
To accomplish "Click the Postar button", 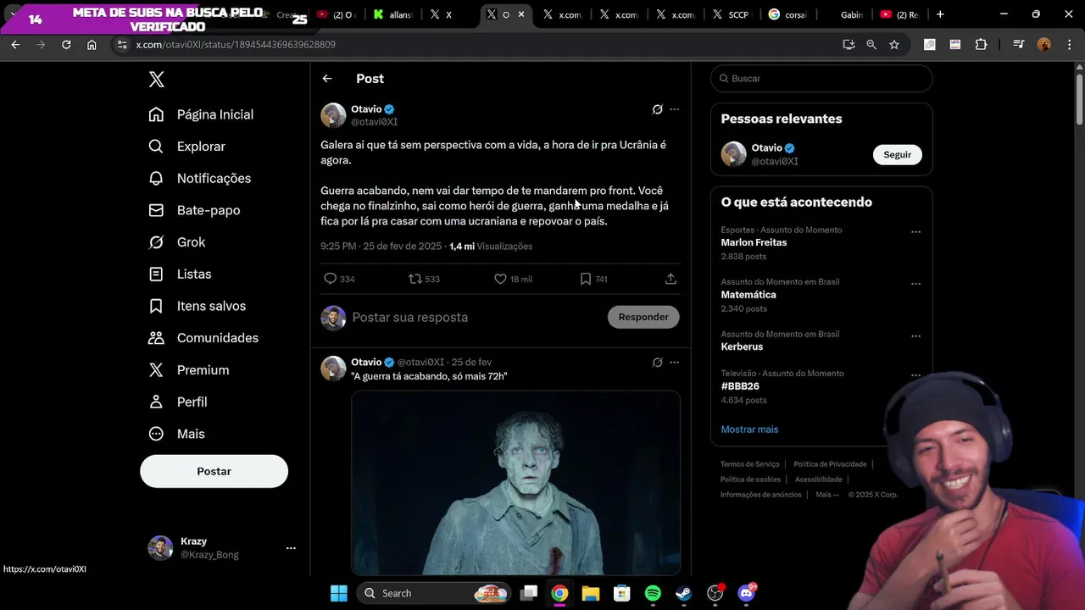I will [x=214, y=471].
